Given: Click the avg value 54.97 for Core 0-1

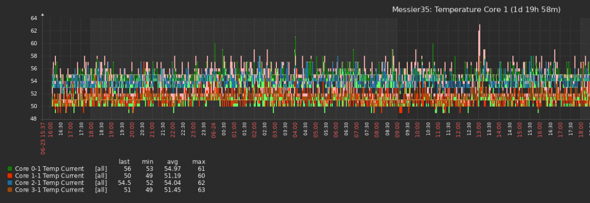Looking at the screenshot, I should point(172,169).
